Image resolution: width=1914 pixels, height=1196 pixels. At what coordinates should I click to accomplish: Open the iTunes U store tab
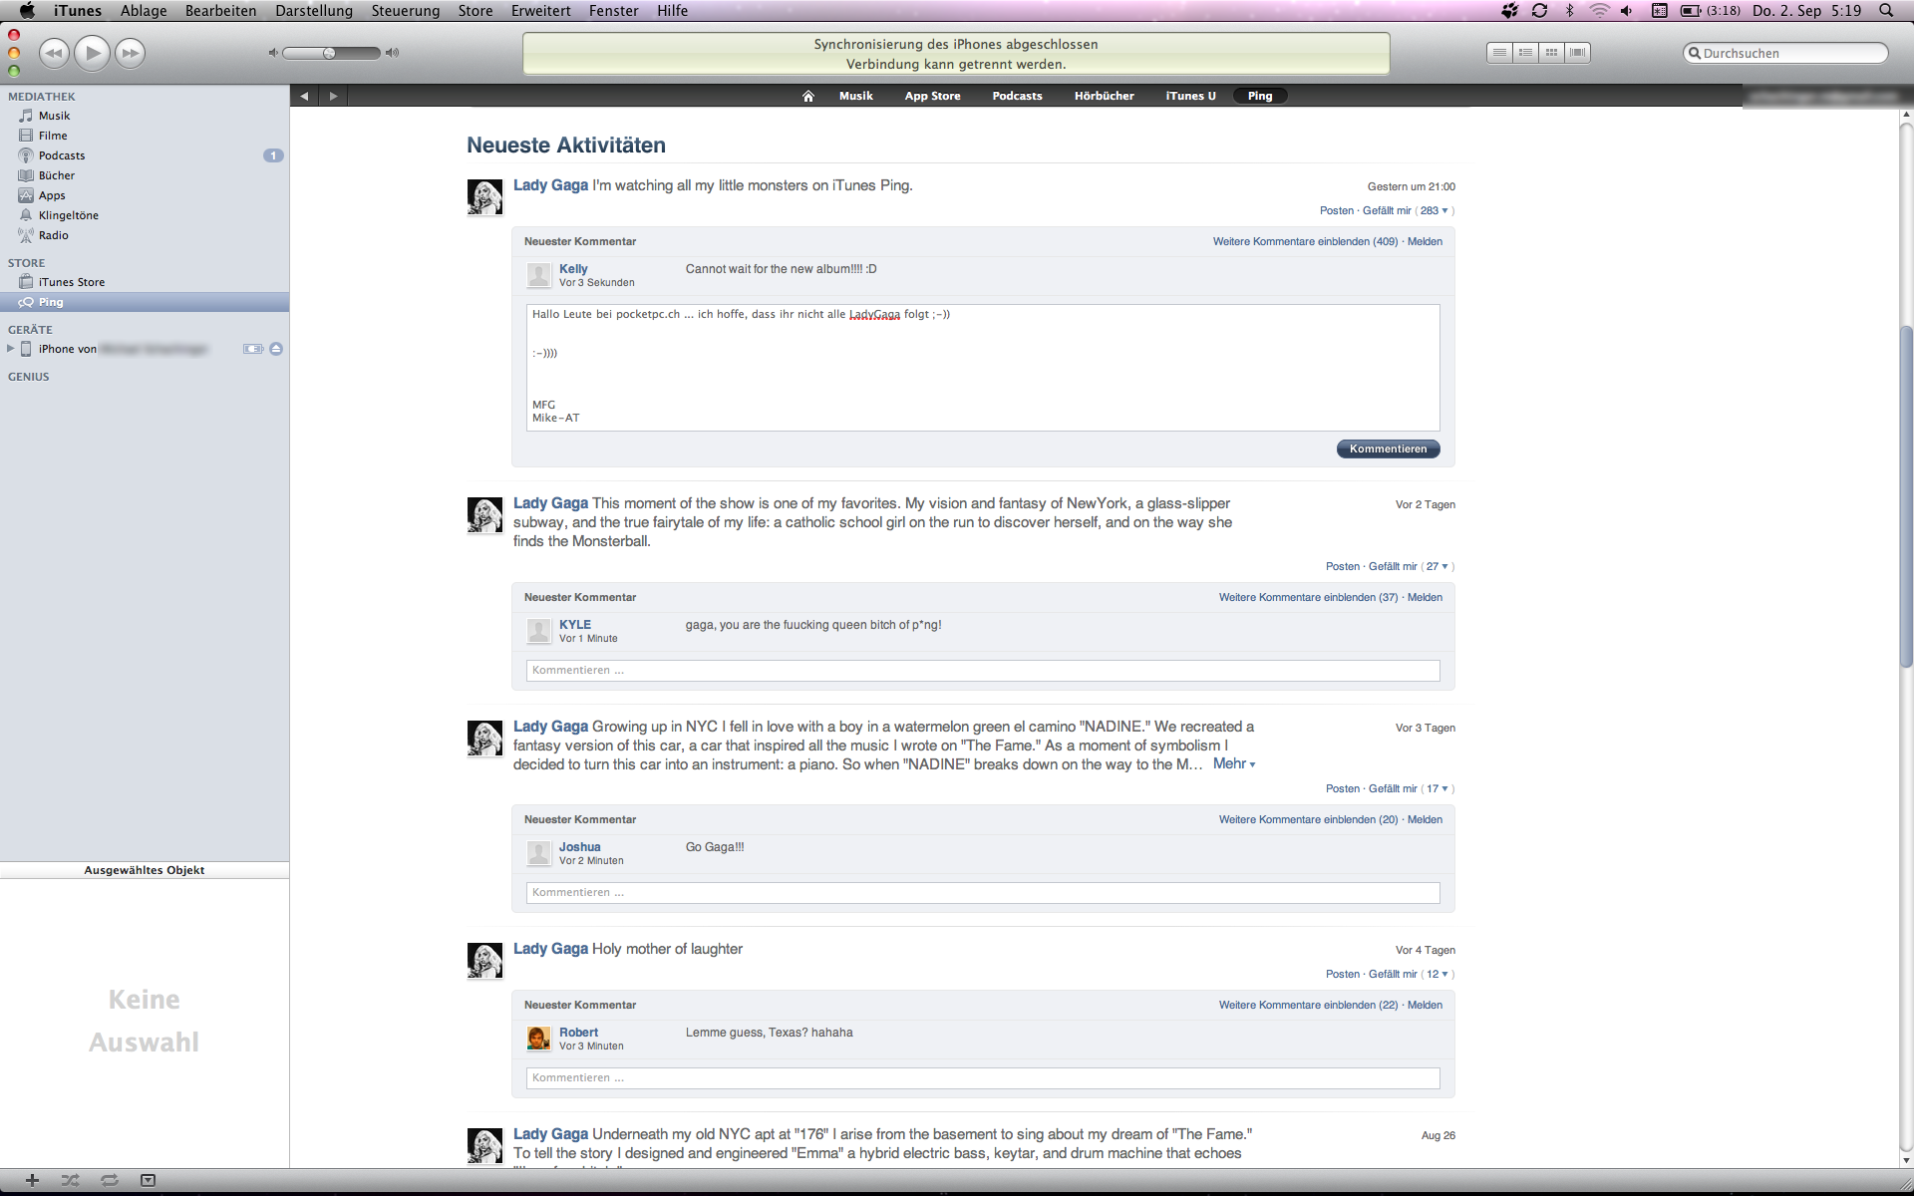[1191, 96]
